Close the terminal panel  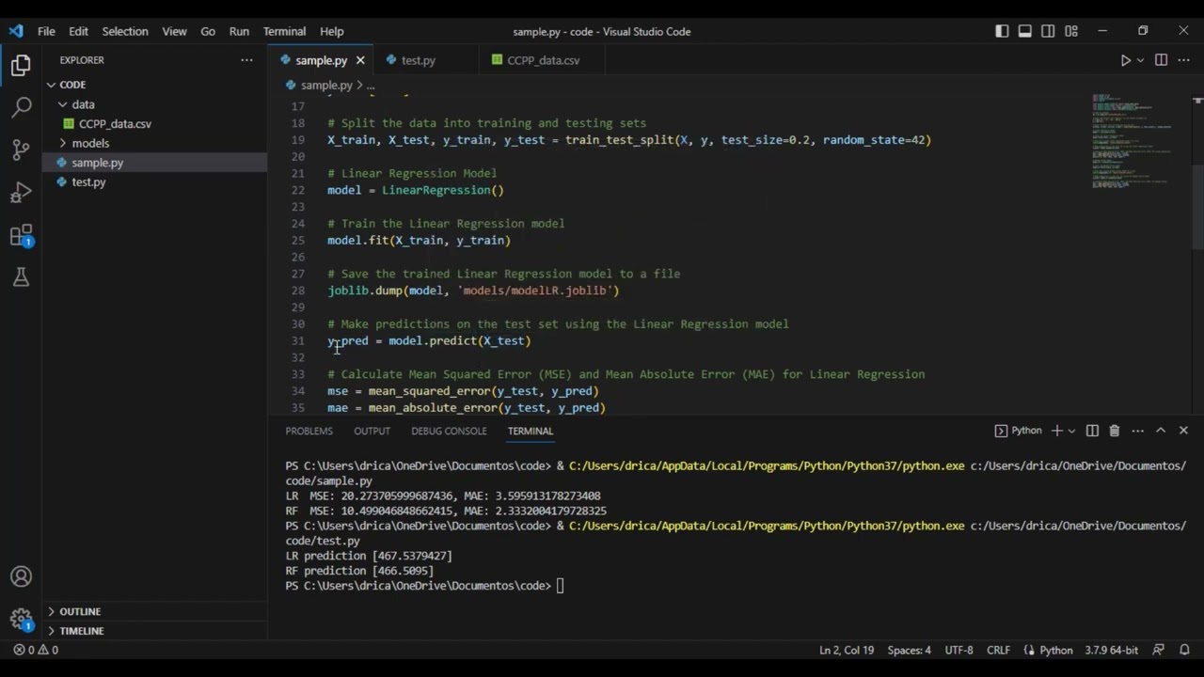[1183, 431]
